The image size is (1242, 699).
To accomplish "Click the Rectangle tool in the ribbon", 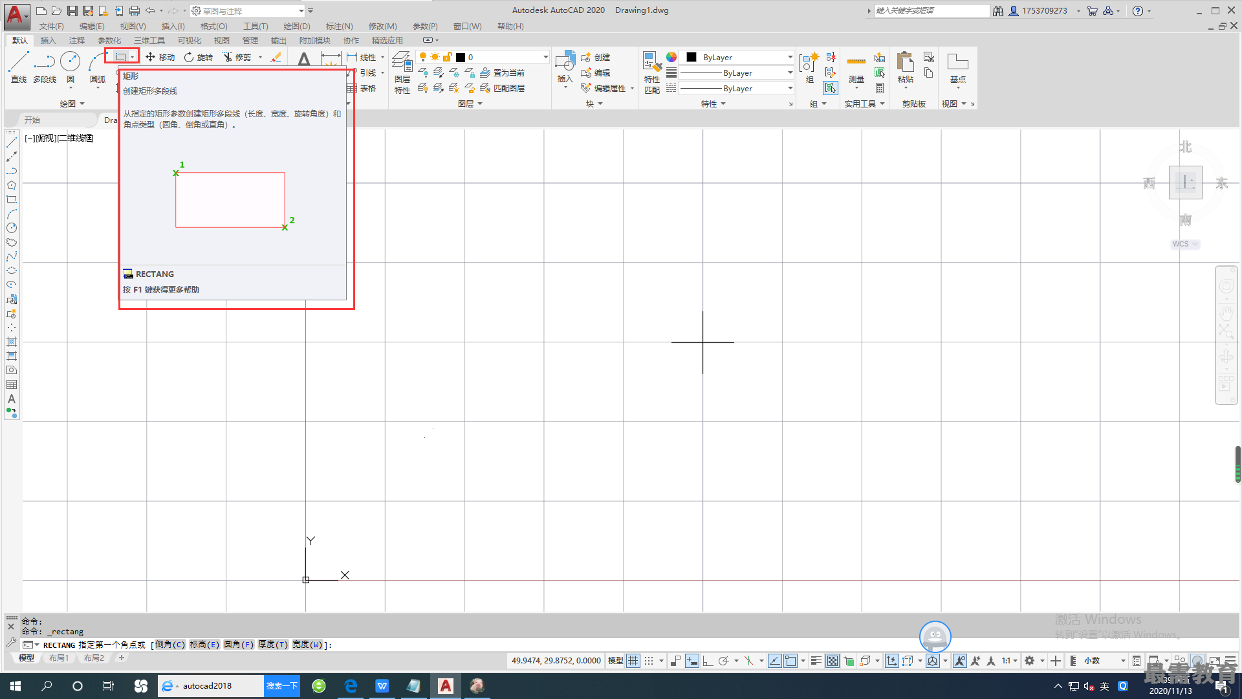I will click(x=120, y=57).
